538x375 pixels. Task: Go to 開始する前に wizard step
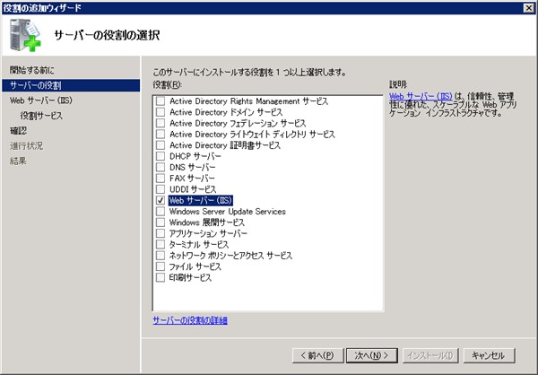coord(32,70)
